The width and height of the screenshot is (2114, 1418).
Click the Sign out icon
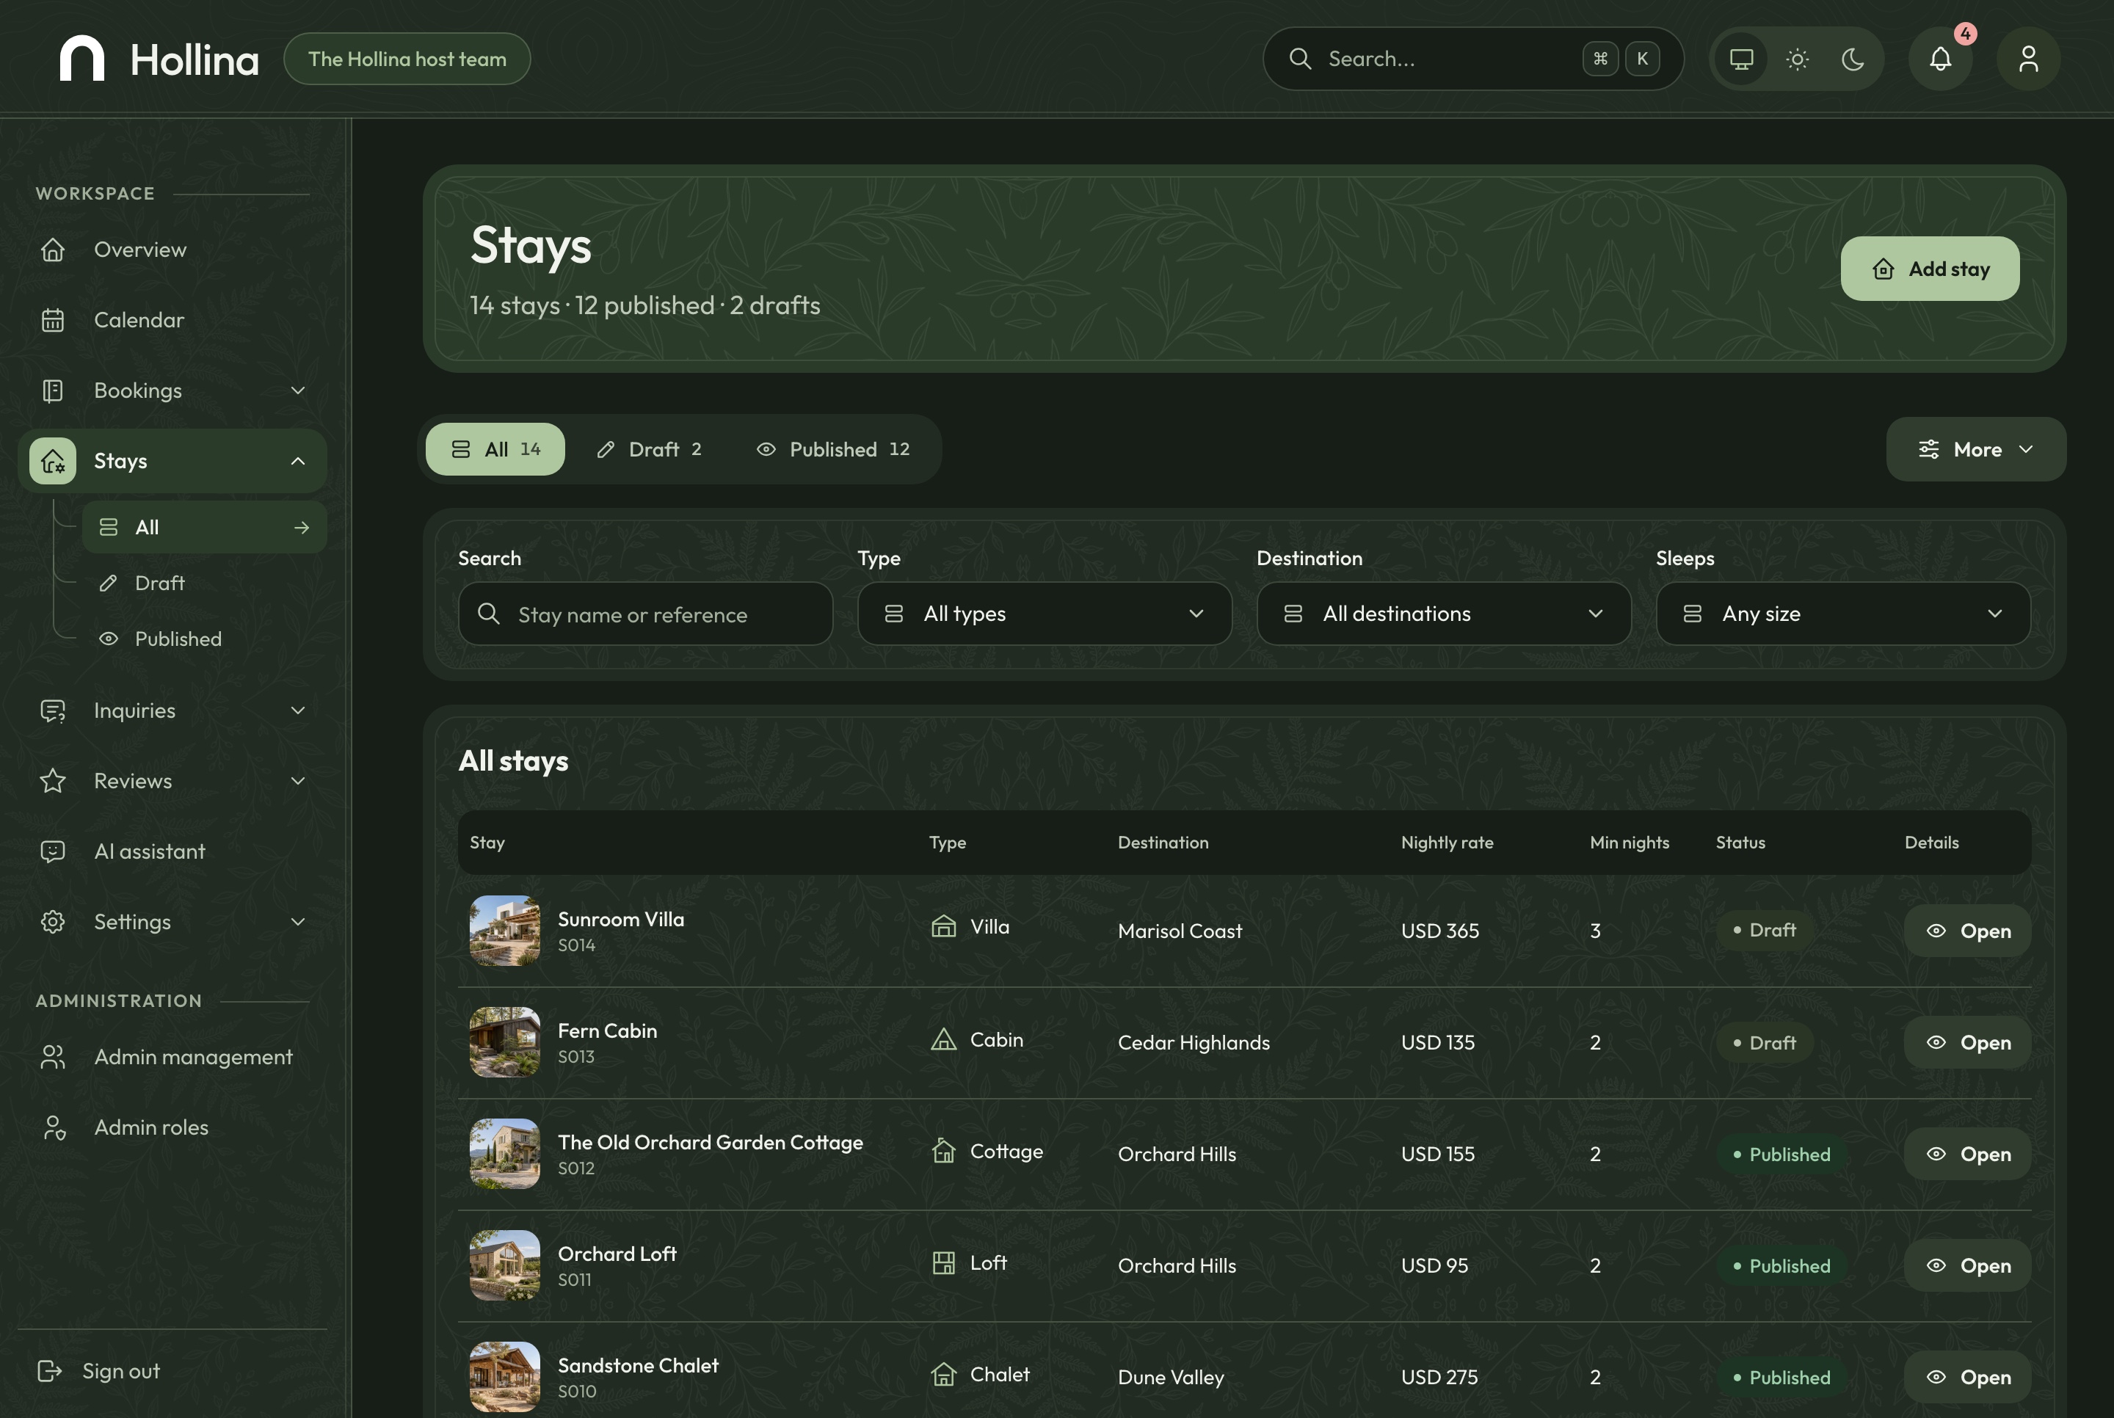coord(50,1371)
